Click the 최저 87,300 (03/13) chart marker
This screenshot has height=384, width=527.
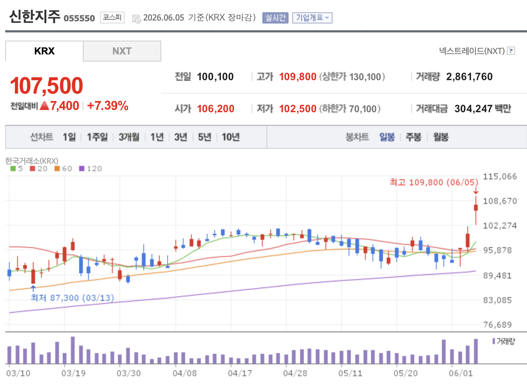click(72, 298)
